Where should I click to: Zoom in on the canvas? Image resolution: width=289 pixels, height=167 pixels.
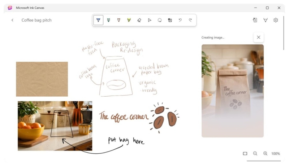(x=265, y=154)
